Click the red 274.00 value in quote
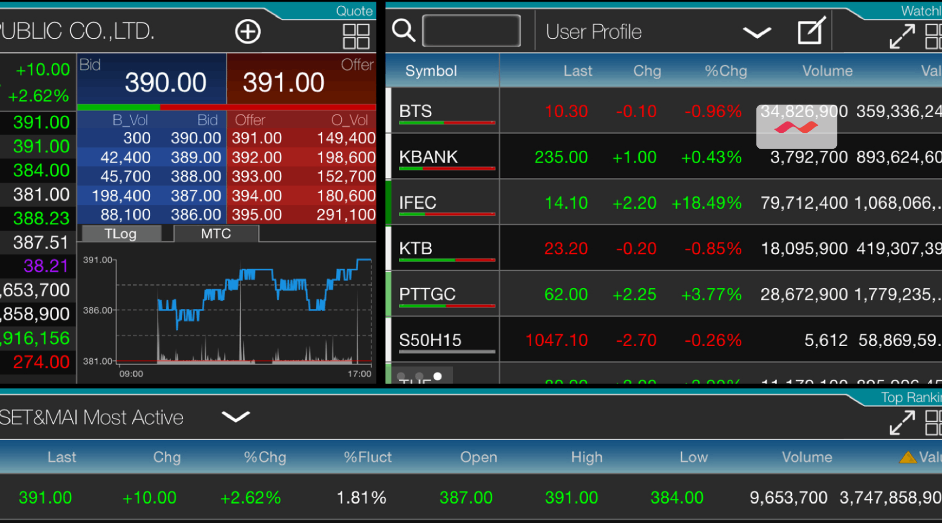The width and height of the screenshot is (942, 523). 42,362
